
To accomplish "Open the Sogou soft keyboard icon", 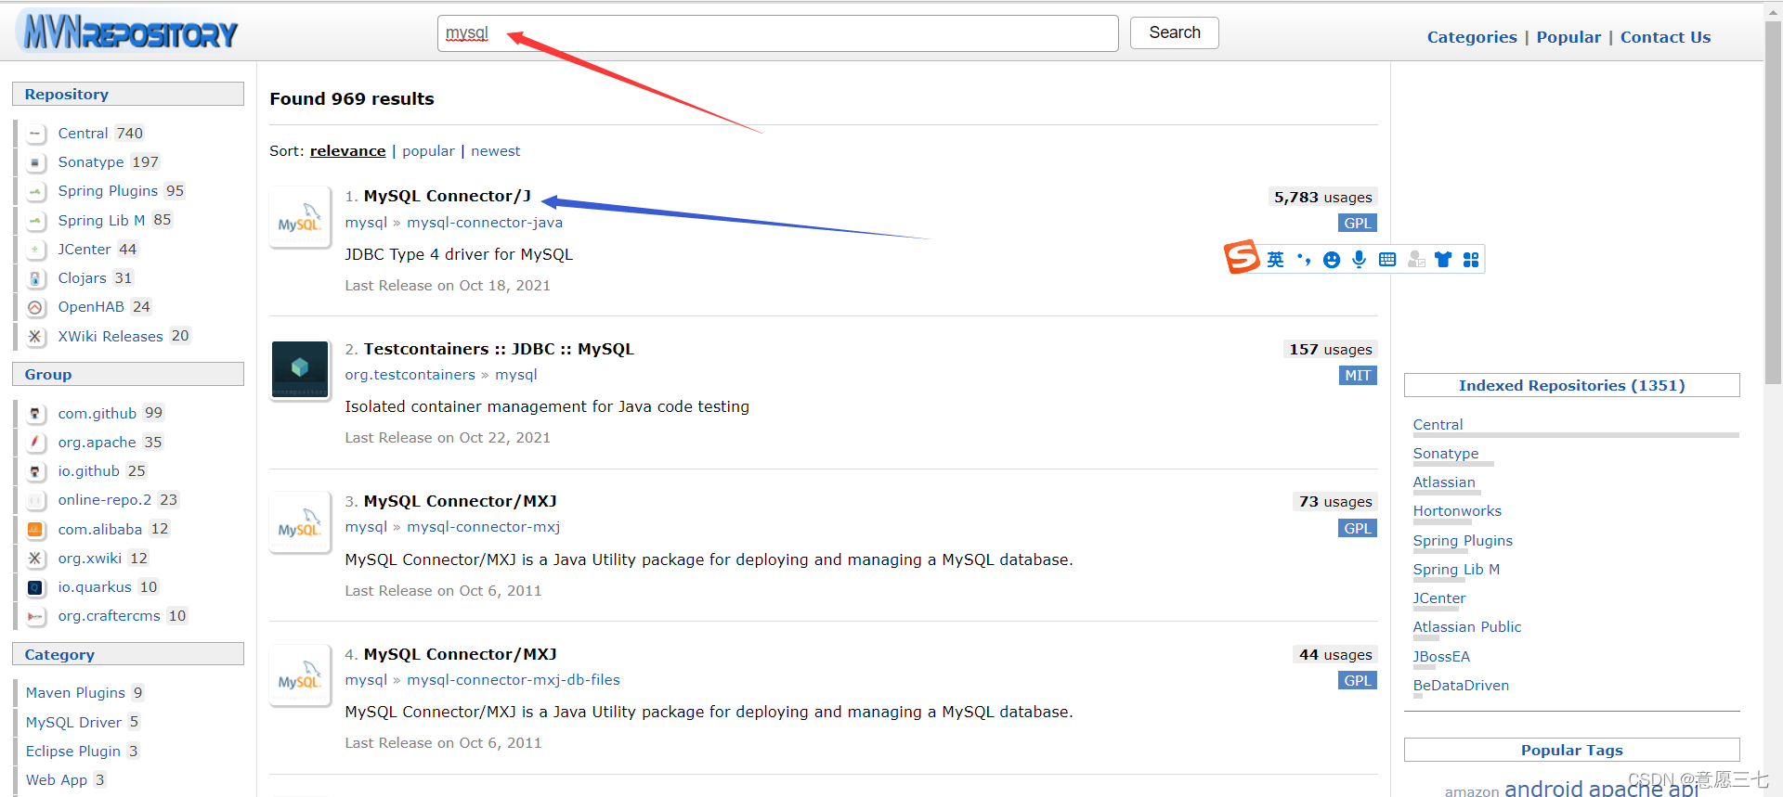I will click(x=1387, y=260).
